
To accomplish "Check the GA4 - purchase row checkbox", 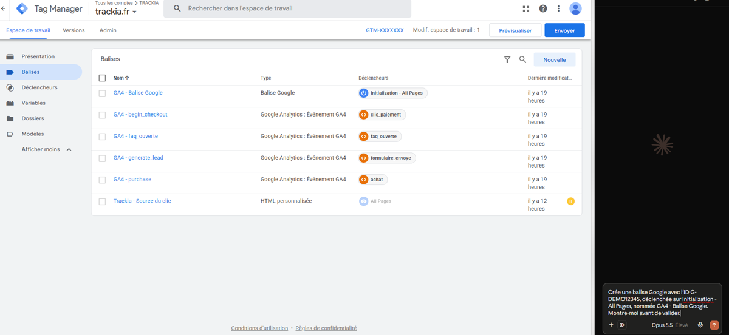I will click(x=102, y=180).
